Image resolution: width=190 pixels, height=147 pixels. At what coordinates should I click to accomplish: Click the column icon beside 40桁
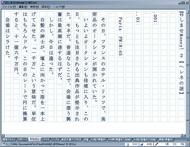pos(142,144)
